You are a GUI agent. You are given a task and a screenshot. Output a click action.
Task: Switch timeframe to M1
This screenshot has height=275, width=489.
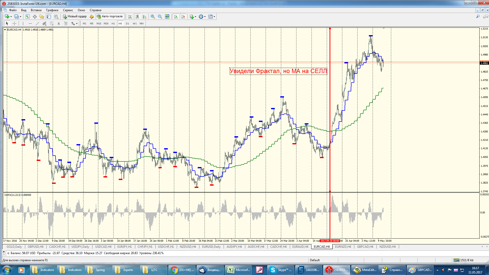(85, 23)
